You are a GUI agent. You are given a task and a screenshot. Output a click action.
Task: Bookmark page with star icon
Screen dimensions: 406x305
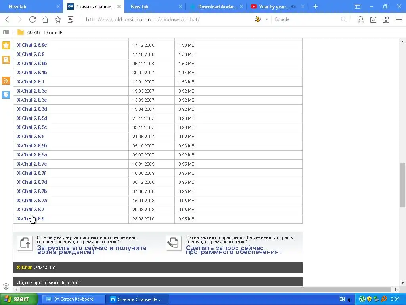[58, 19]
